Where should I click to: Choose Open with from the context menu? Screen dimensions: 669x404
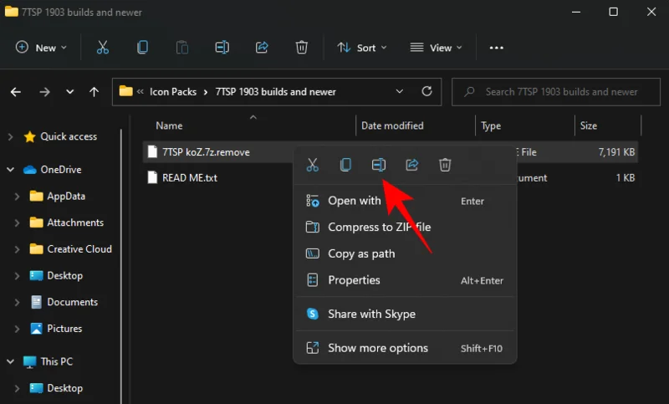pos(405,201)
